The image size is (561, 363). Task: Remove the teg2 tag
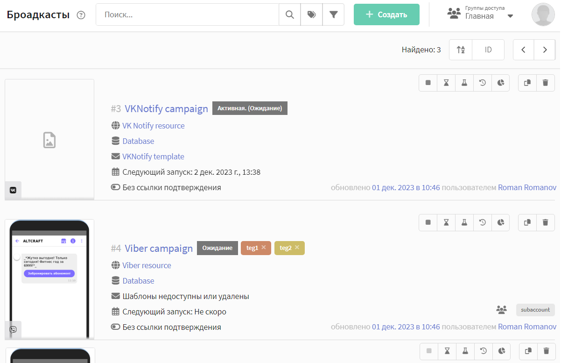(x=297, y=248)
